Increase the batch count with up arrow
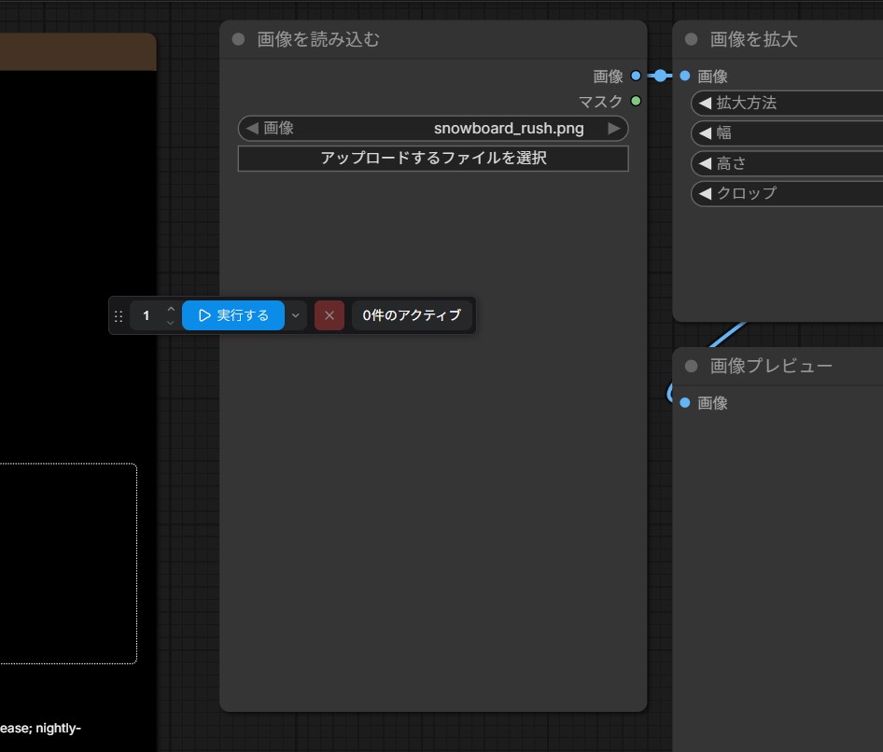 tap(170, 309)
